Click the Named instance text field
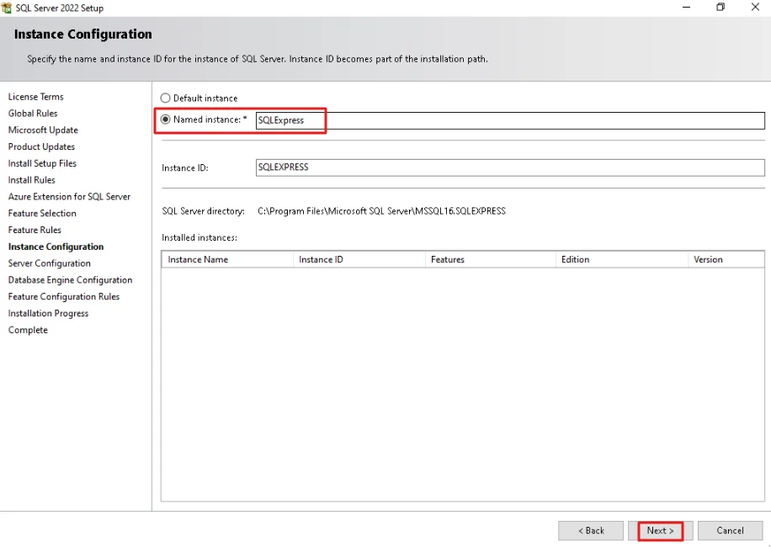The width and height of the screenshot is (771, 547). [510, 120]
